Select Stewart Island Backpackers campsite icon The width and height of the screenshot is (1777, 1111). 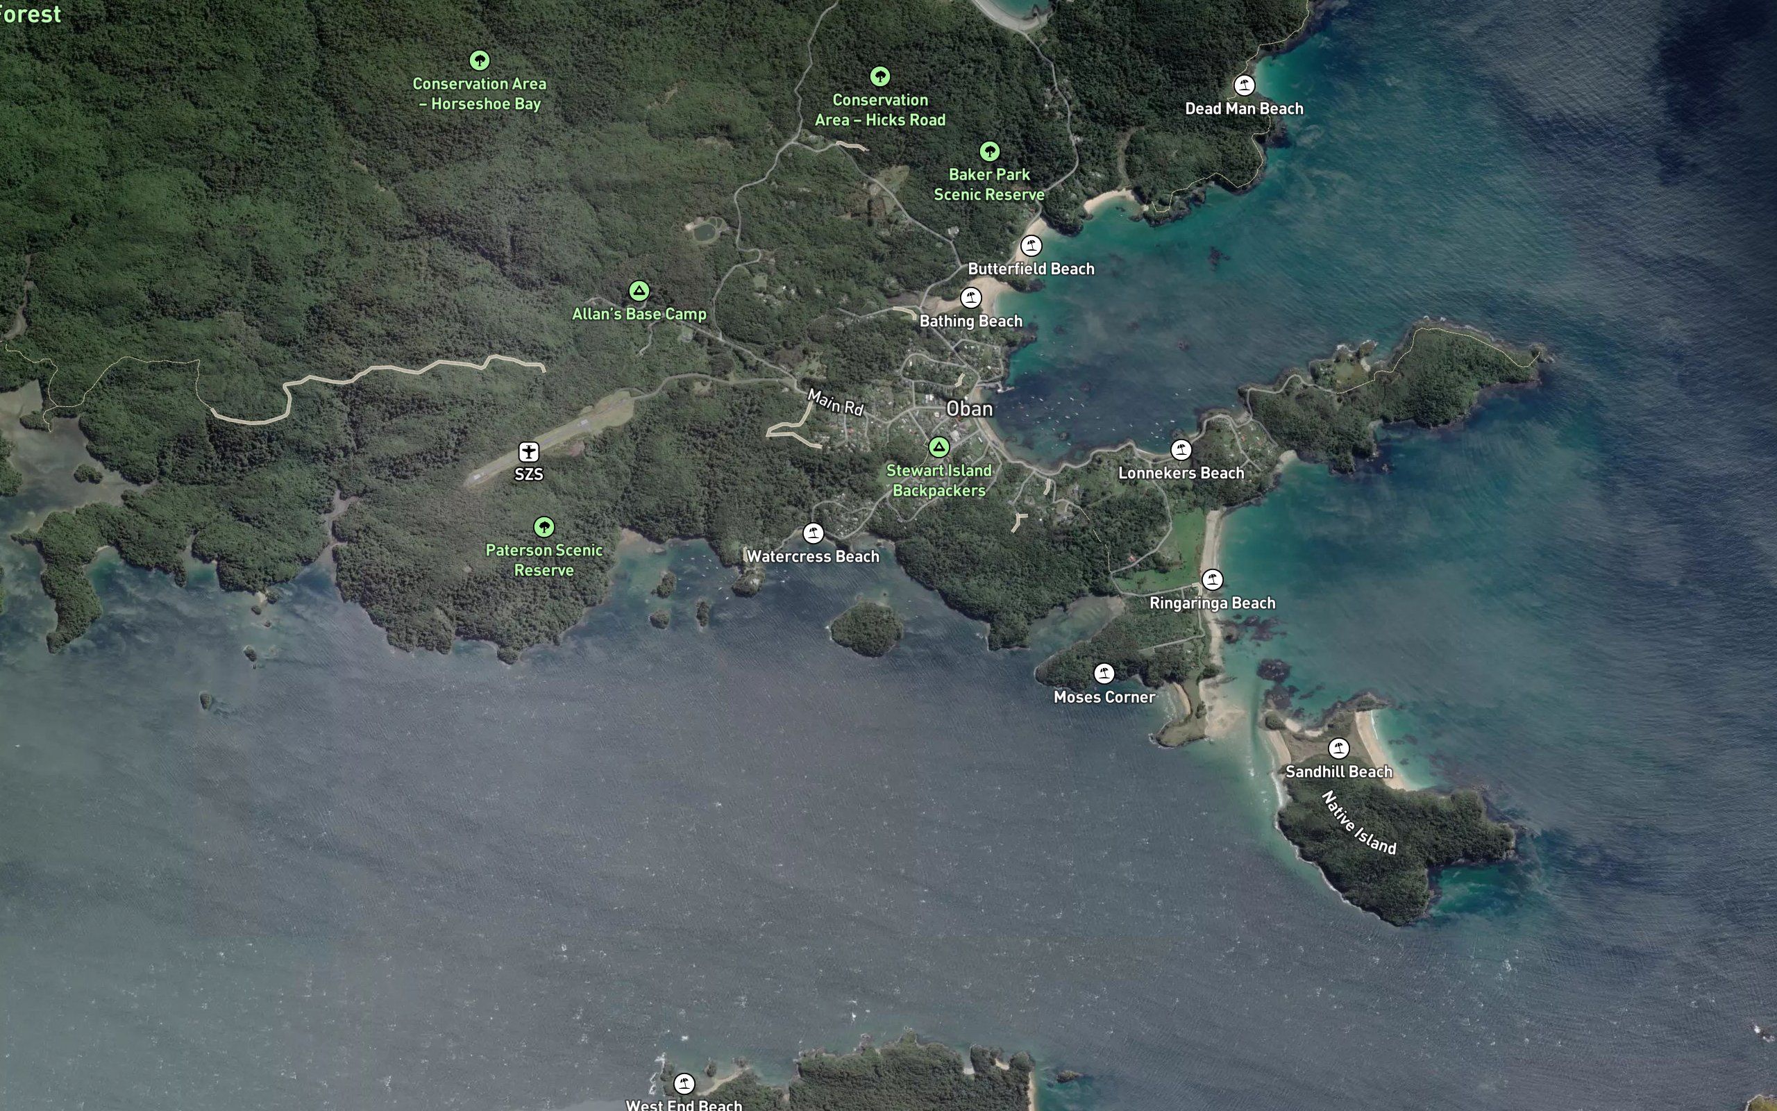(x=938, y=446)
